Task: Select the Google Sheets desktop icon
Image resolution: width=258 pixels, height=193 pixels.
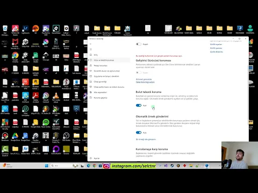Action: coord(35,57)
